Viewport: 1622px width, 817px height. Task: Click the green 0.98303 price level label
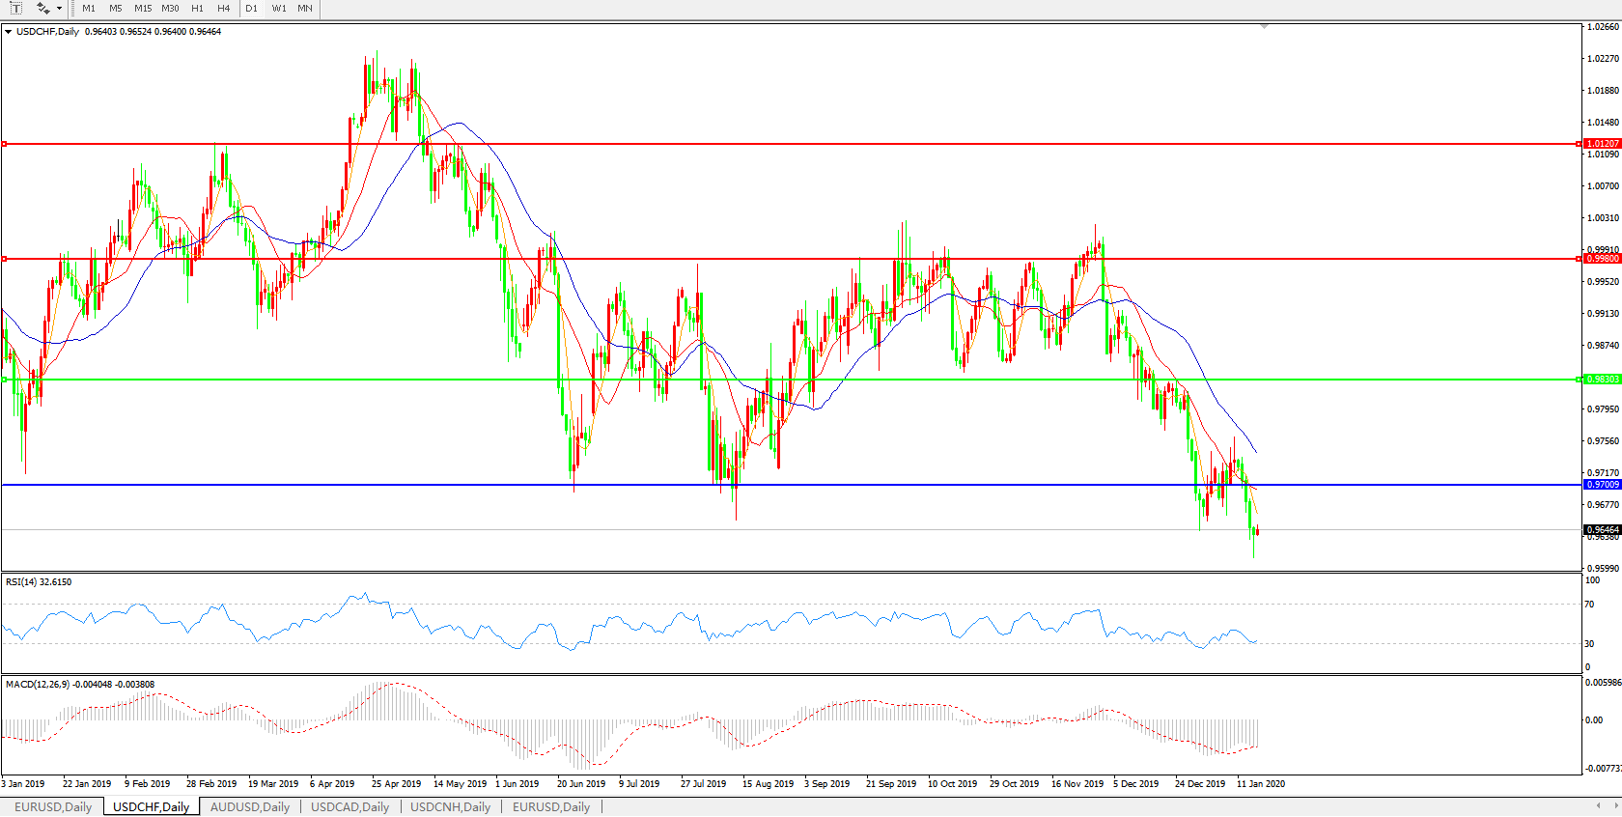point(1603,380)
